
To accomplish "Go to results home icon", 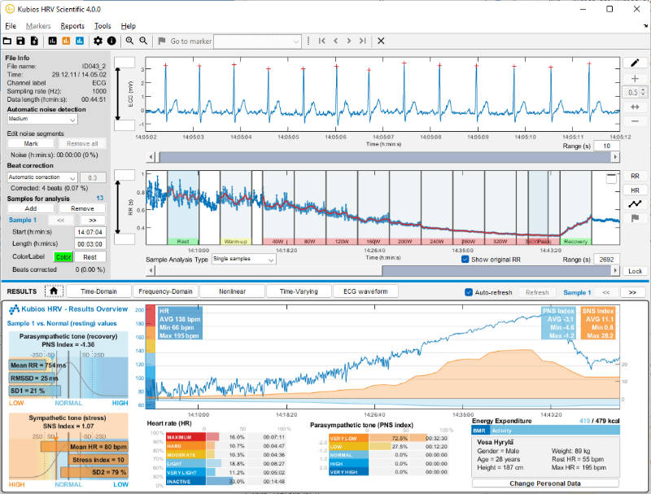I will (54, 291).
